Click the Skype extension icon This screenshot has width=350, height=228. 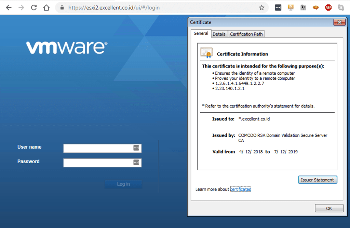click(x=341, y=7)
